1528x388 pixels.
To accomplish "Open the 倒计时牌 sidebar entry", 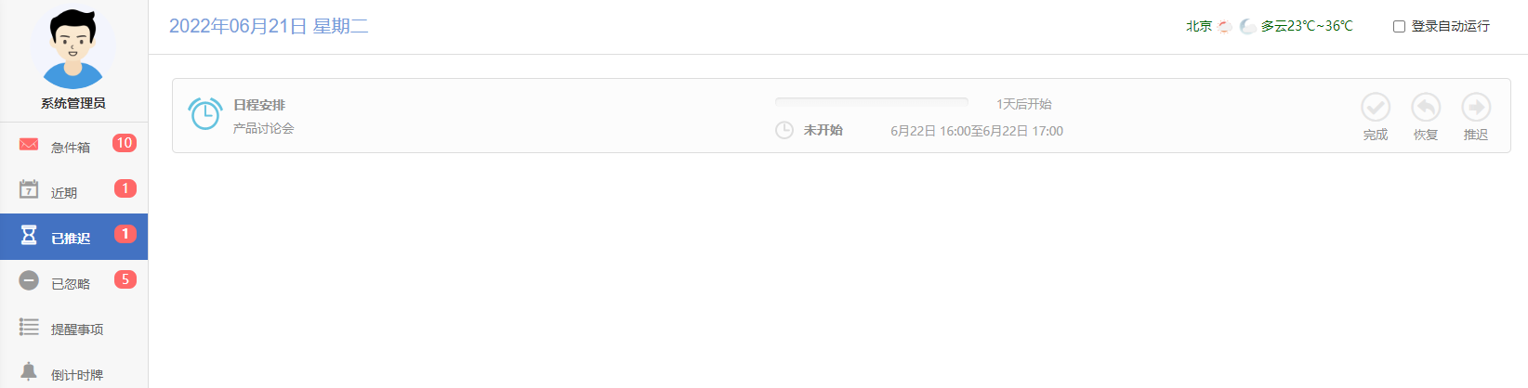I will click(73, 370).
